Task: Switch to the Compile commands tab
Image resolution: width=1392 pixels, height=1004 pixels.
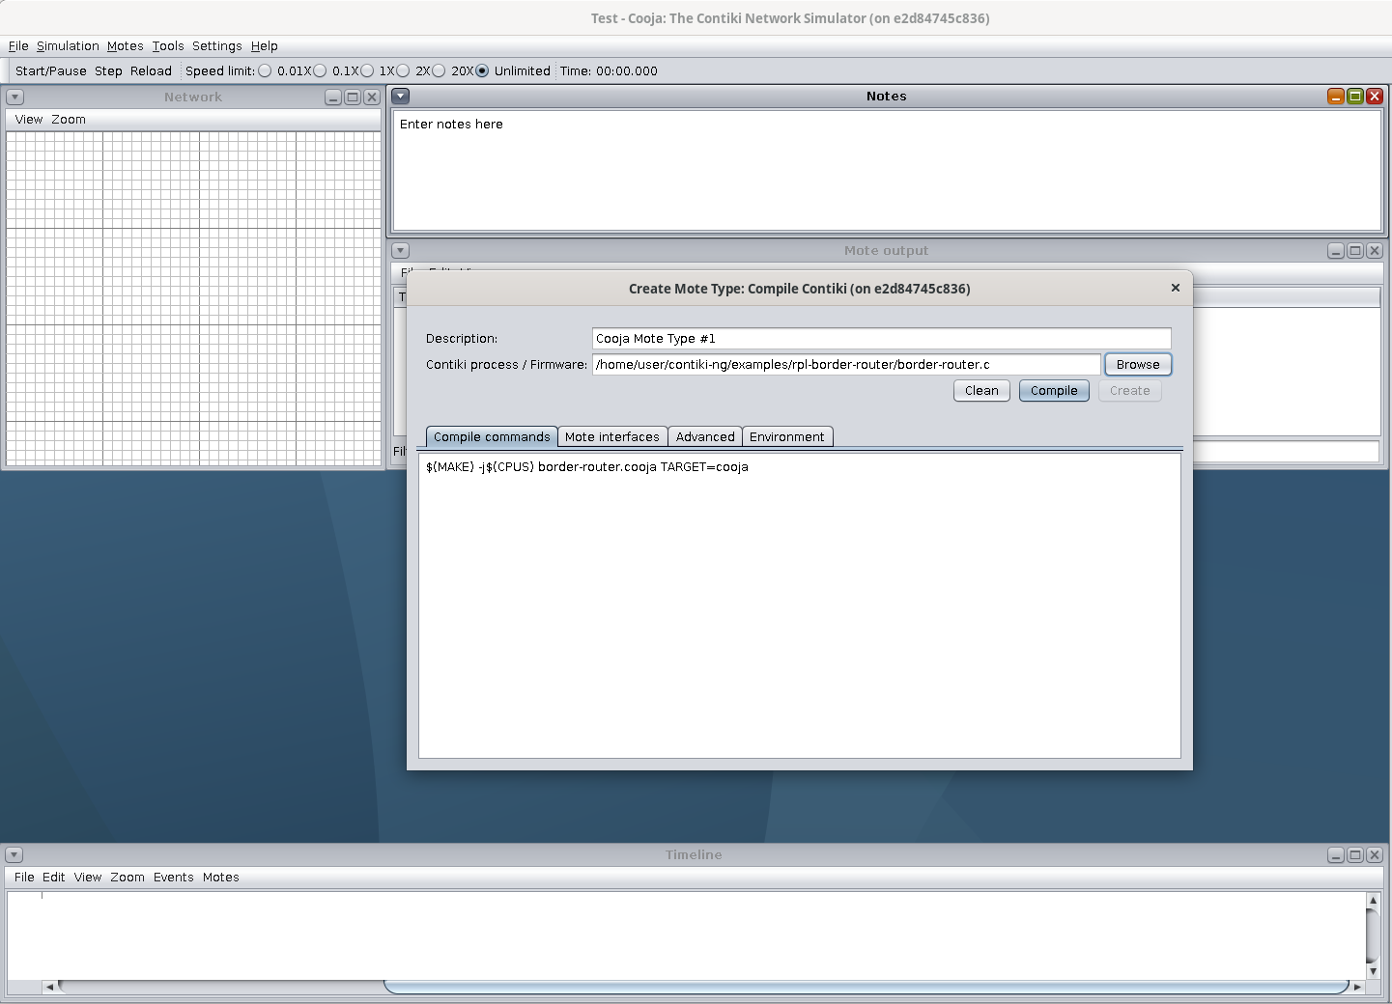Action: (x=492, y=437)
